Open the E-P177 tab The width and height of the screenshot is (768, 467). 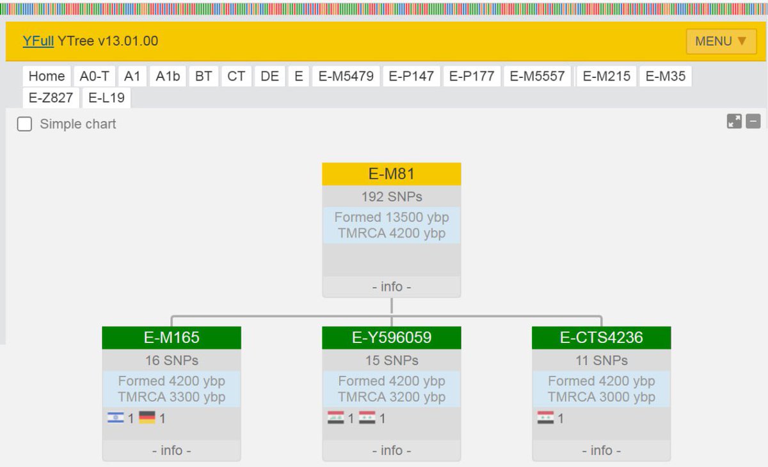pos(472,76)
